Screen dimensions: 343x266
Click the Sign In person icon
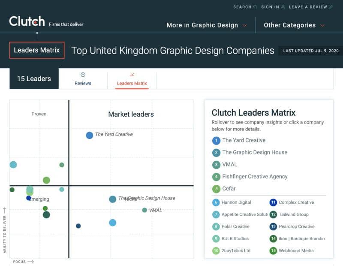pos(283,7)
